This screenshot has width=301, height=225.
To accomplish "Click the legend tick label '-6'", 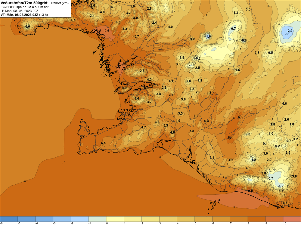I will tap(1, 223).
